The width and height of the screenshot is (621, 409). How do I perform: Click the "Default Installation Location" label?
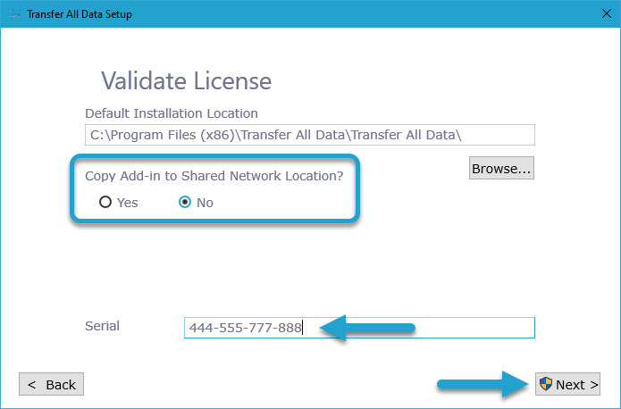tap(172, 113)
